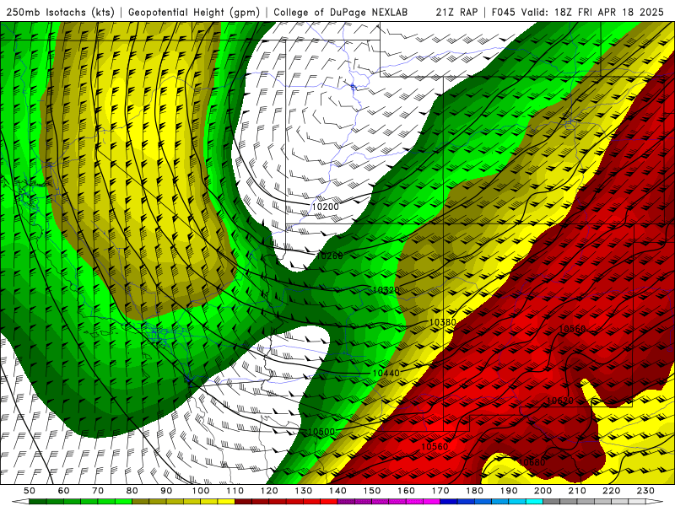The width and height of the screenshot is (675, 506).
Task: Click the 10260 height contour label
Action: point(330,256)
